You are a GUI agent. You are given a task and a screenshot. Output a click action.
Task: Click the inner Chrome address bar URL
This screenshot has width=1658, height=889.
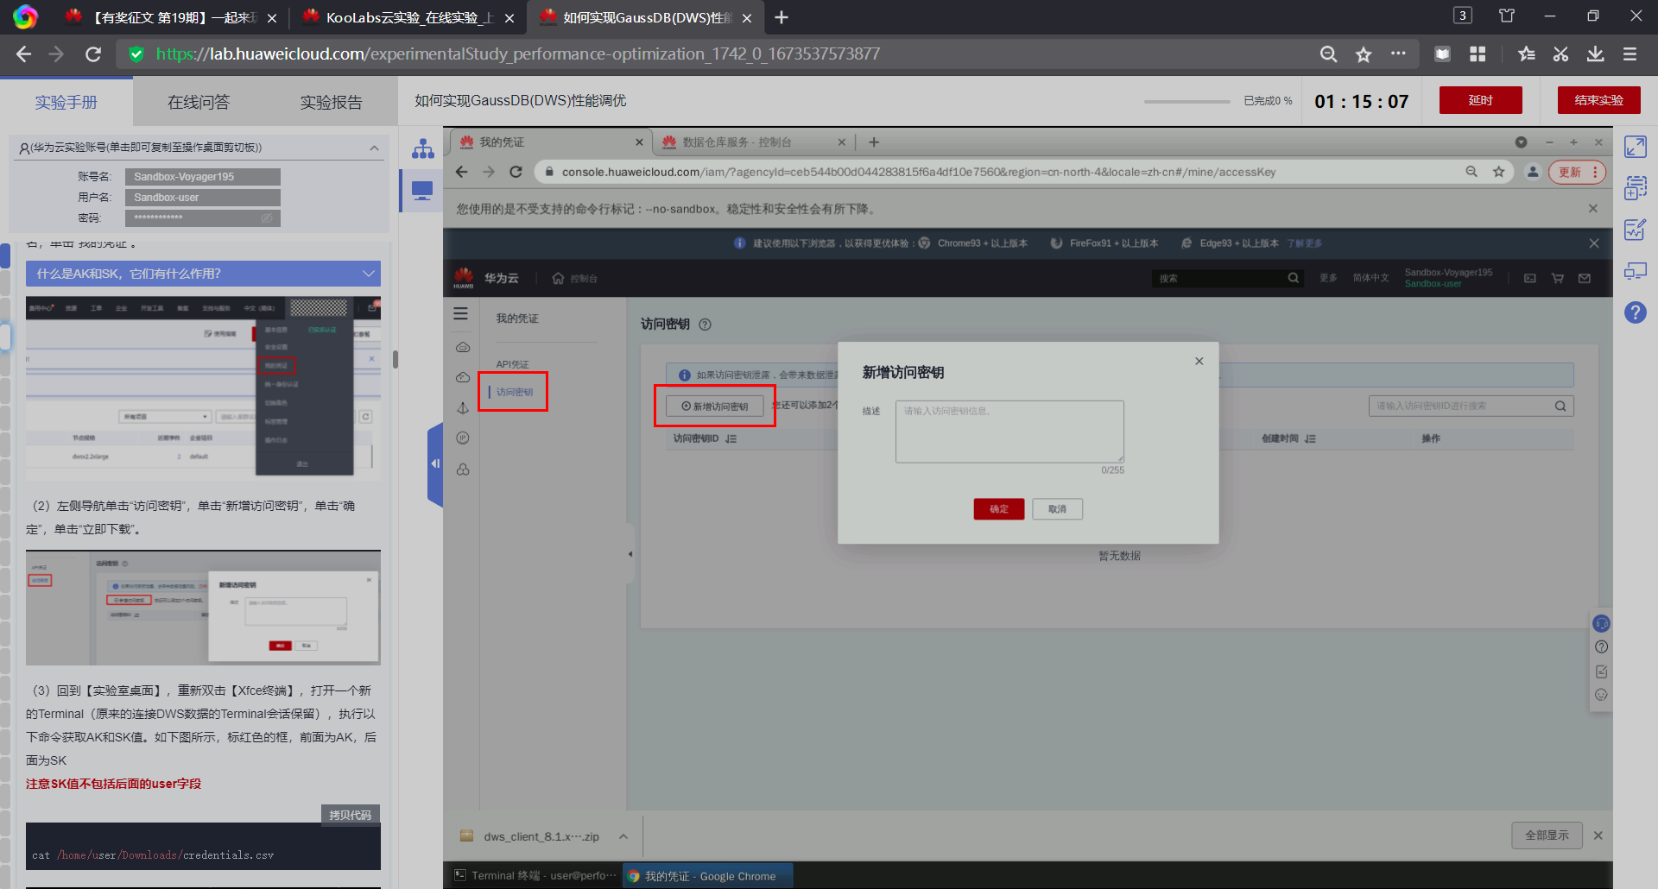pyautogui.click(x=919, y=172)
